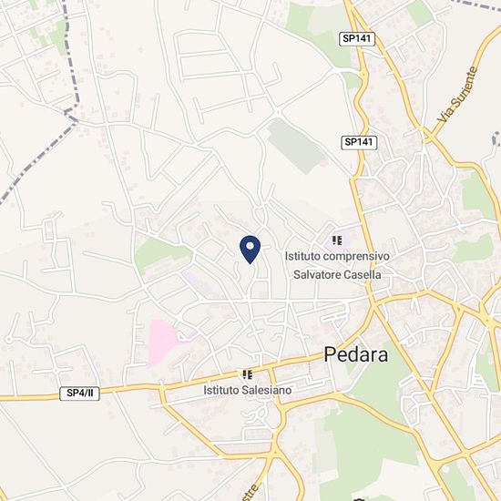Click the lower SP141 road shield

[359, 142]
